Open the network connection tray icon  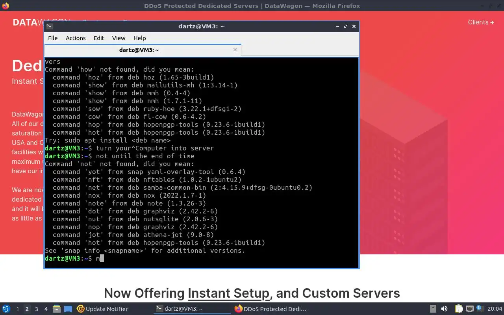[x=470, y=309]
